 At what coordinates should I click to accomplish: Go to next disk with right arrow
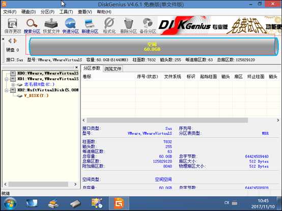point(15,41)
